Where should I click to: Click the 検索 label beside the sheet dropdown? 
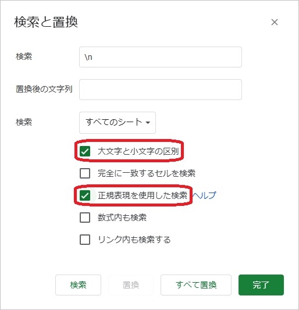point(24,122)
